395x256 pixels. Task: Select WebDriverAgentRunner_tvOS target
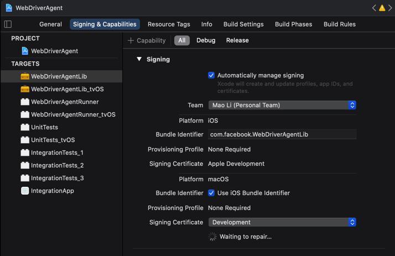tap(62, 114)
